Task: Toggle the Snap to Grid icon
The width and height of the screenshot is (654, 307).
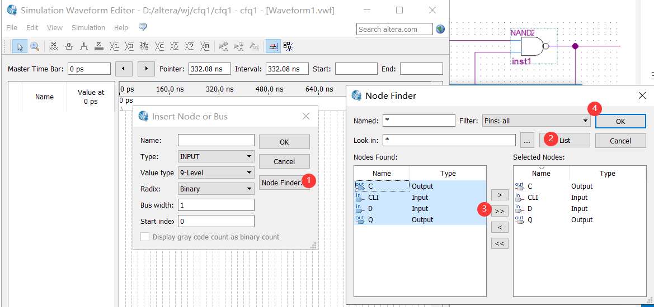Action: tap(288, 46)
